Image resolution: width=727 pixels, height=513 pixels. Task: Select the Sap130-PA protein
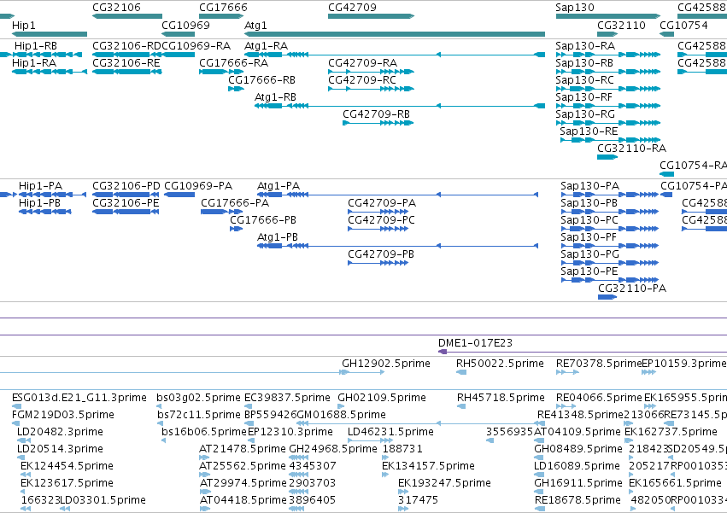pos(609,194)
